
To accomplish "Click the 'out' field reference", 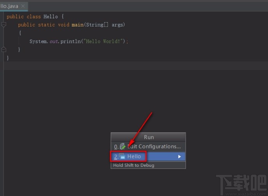I will click(54, 42).
